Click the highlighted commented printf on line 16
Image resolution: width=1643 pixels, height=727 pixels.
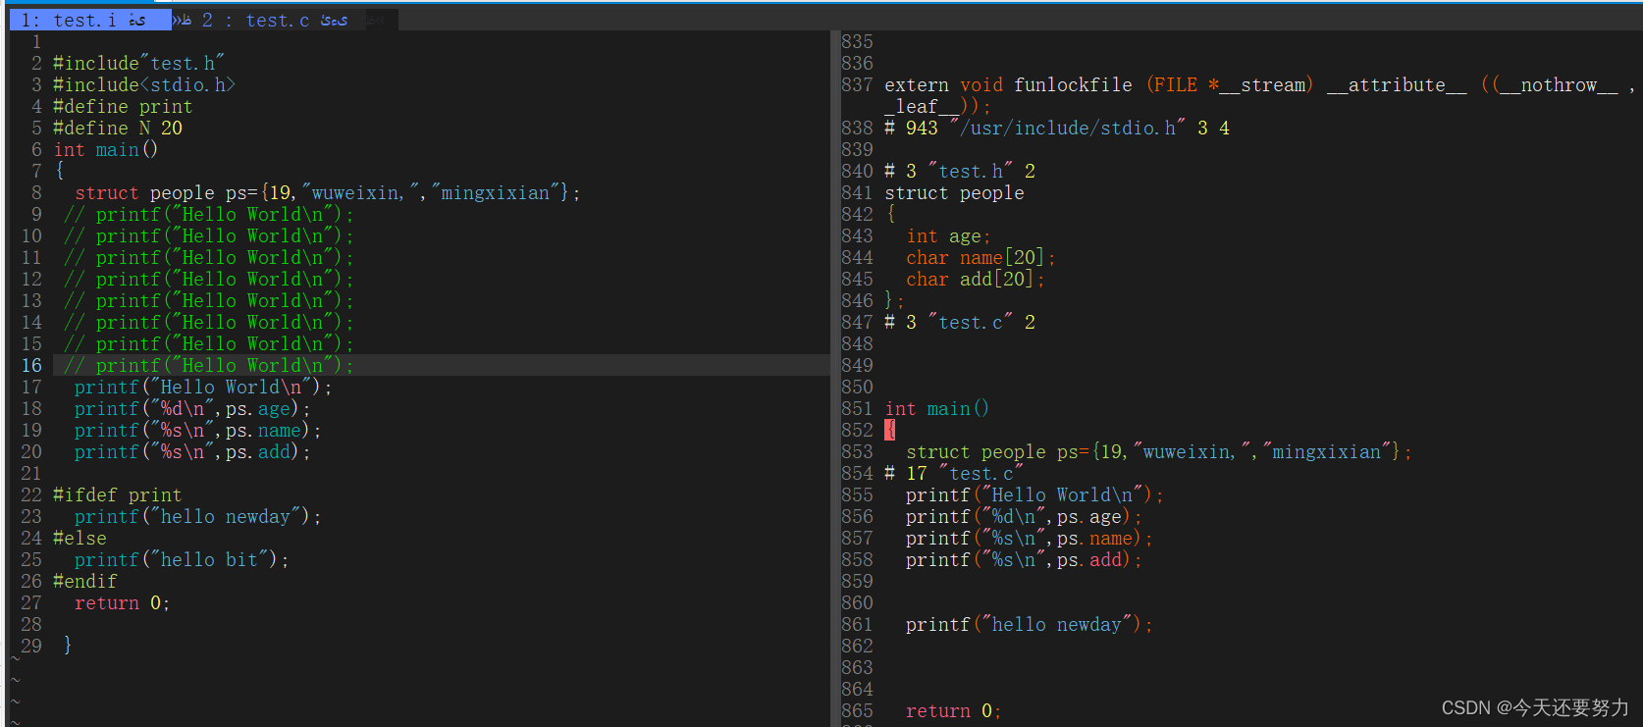208,366
